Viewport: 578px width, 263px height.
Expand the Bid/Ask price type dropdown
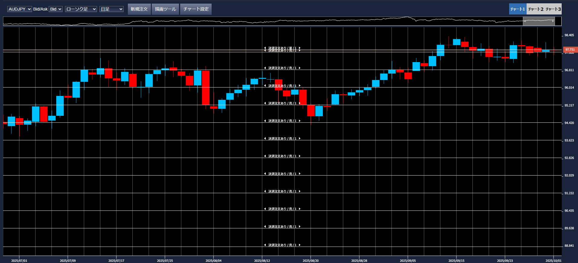tap(56, 9)
